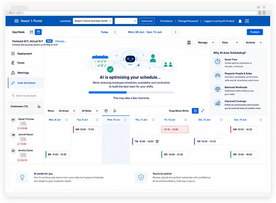Click the browser forward arrow
The height and width of the screenshot is (203, 276).
click(18, 13)
